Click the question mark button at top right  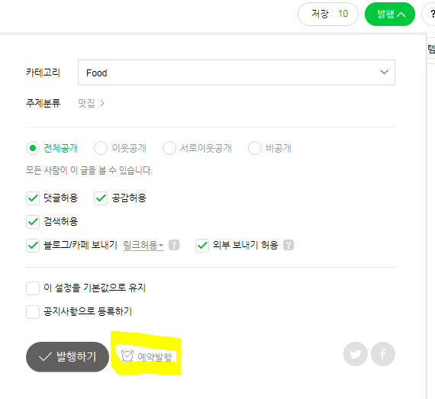430,14
